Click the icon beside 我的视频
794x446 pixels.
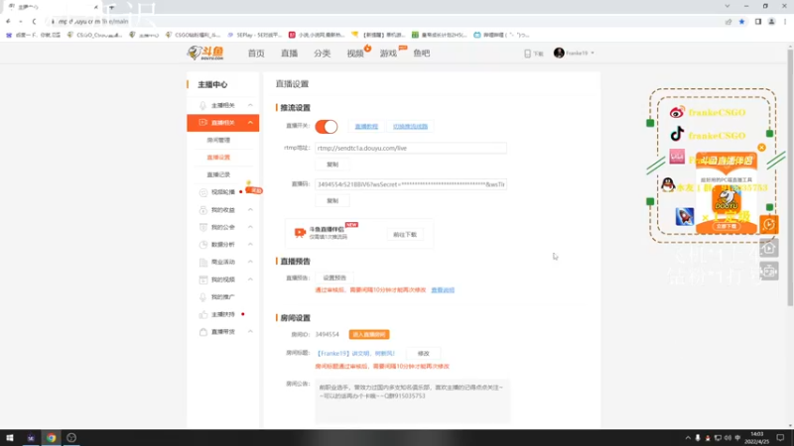[203, 279]
